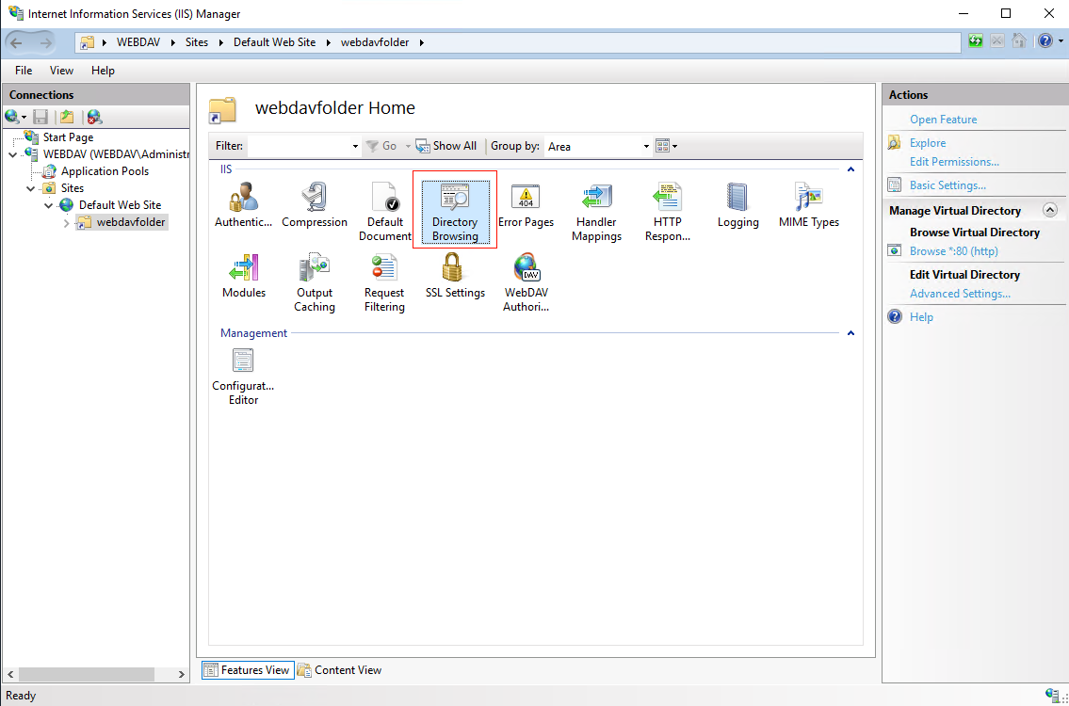Image resolution: width=1069 pixels, height=706 pixels.
Task: Open the Request Filtering feature
Action: click(384, 282)
